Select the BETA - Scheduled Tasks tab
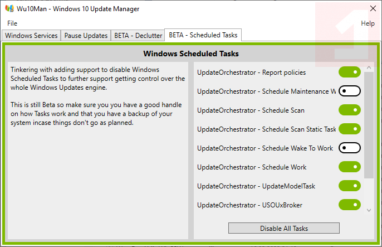This screenshot has width=382, height=247. 203,35
